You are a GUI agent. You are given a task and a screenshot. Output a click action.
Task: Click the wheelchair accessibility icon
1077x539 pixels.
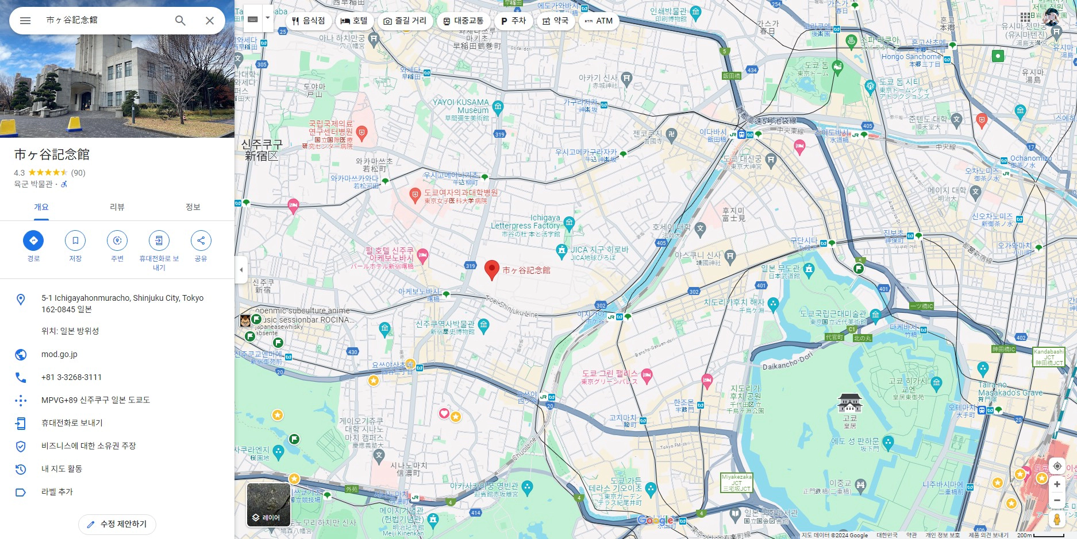(64, 184)
